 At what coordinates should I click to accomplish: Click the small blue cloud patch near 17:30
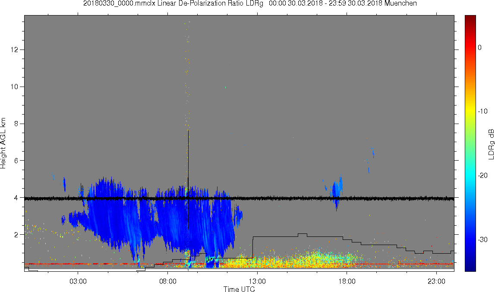(x=337, y=193)
